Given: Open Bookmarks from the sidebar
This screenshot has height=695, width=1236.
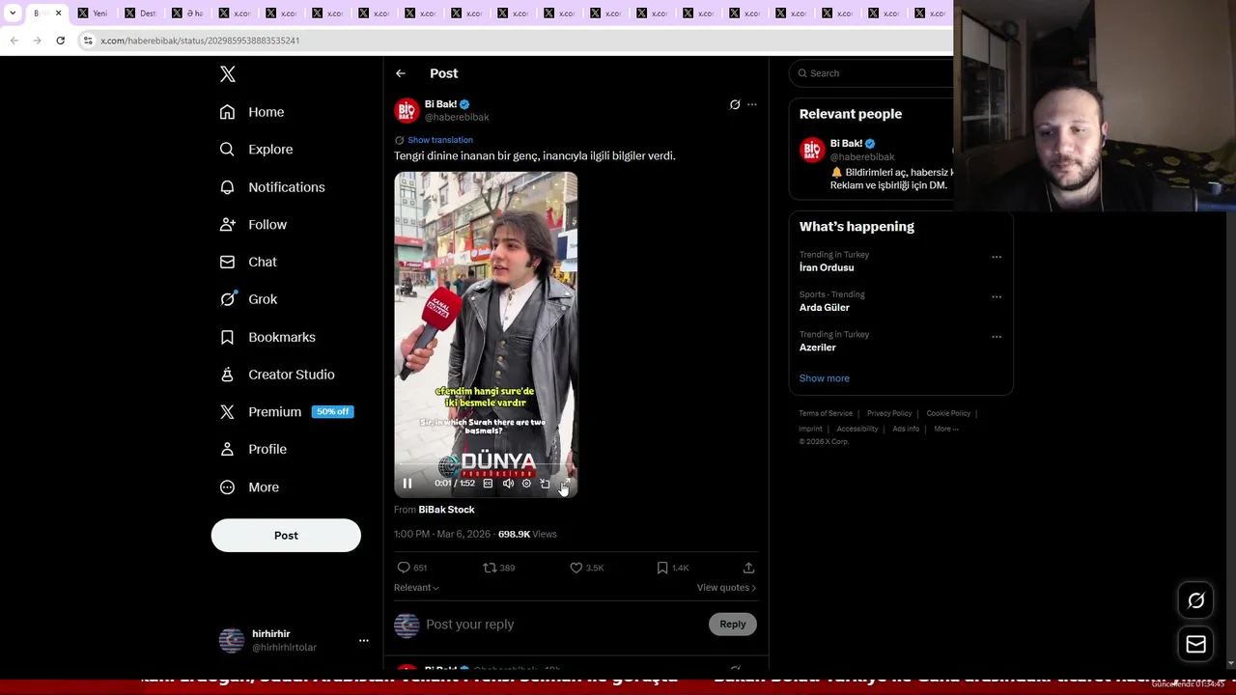Looking at the screenshot, I should [267, 337].
